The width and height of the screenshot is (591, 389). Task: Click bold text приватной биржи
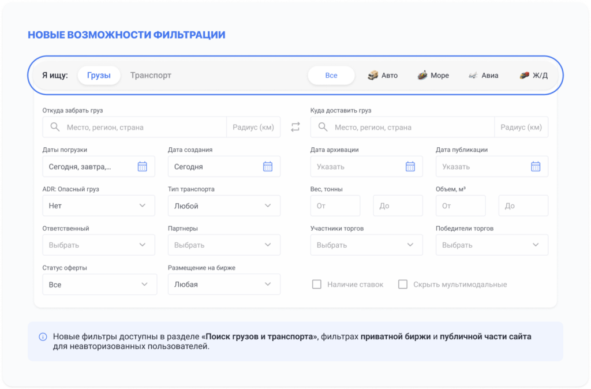point(395,336)
